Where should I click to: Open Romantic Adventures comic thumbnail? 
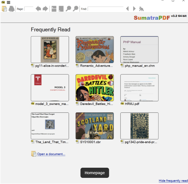coord(95,49)
